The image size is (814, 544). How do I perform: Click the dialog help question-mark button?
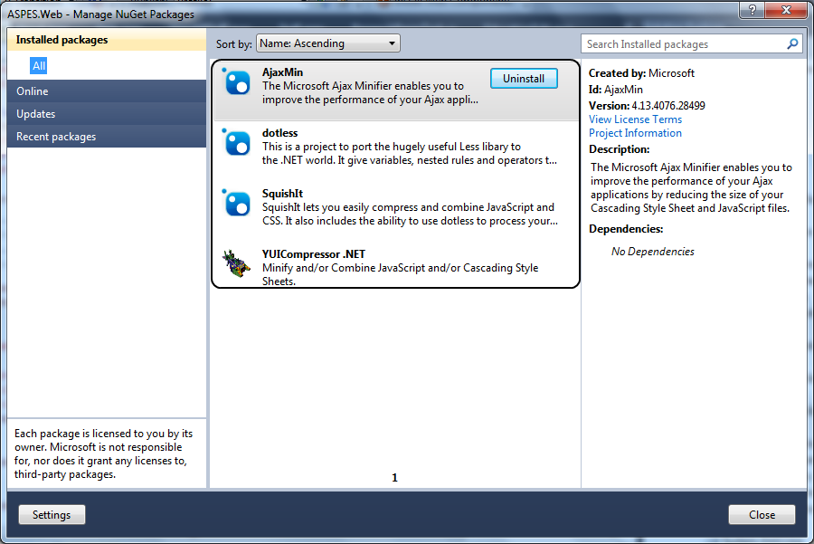point(752,9)
